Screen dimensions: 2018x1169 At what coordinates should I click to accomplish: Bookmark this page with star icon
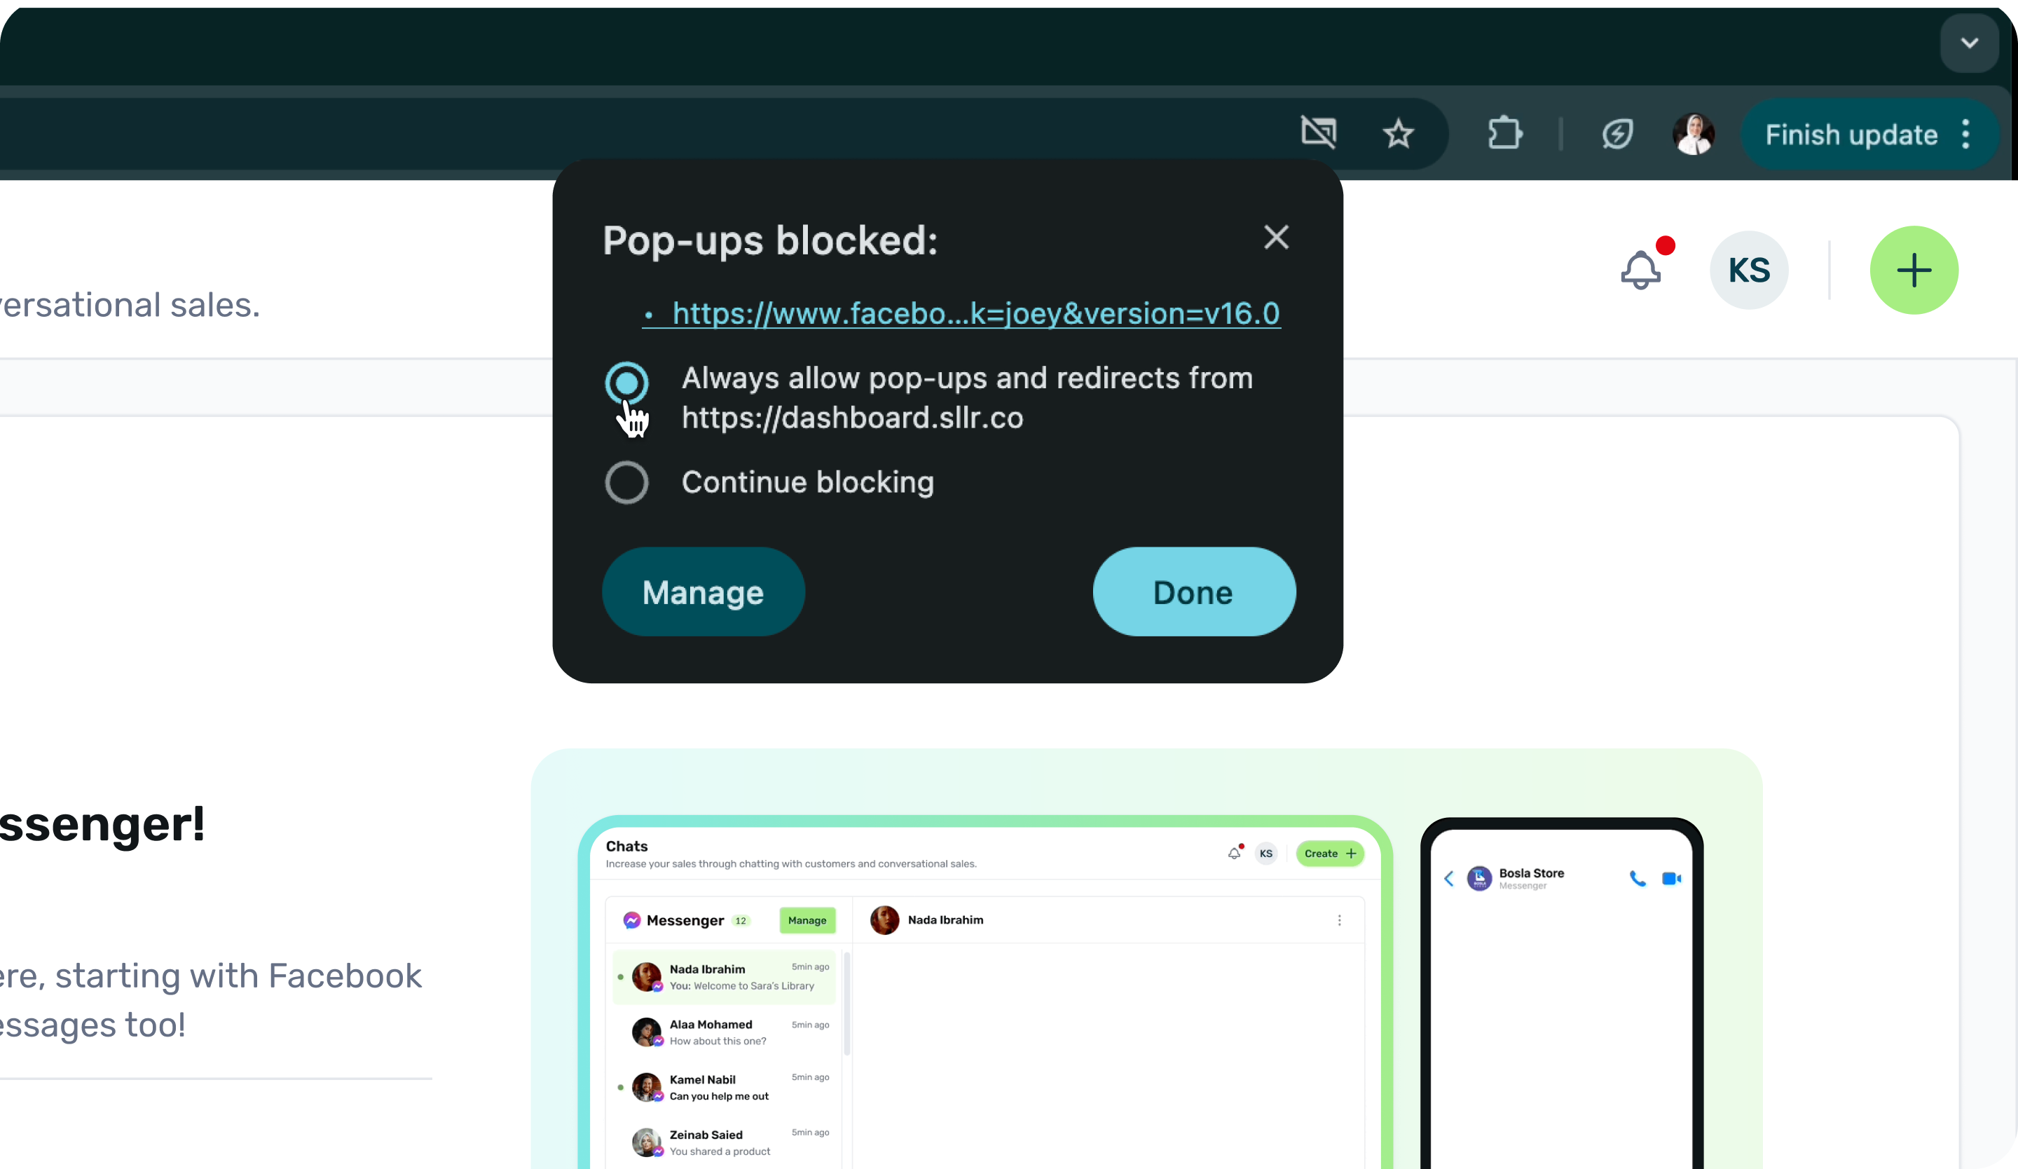[x=1398, y=133]
